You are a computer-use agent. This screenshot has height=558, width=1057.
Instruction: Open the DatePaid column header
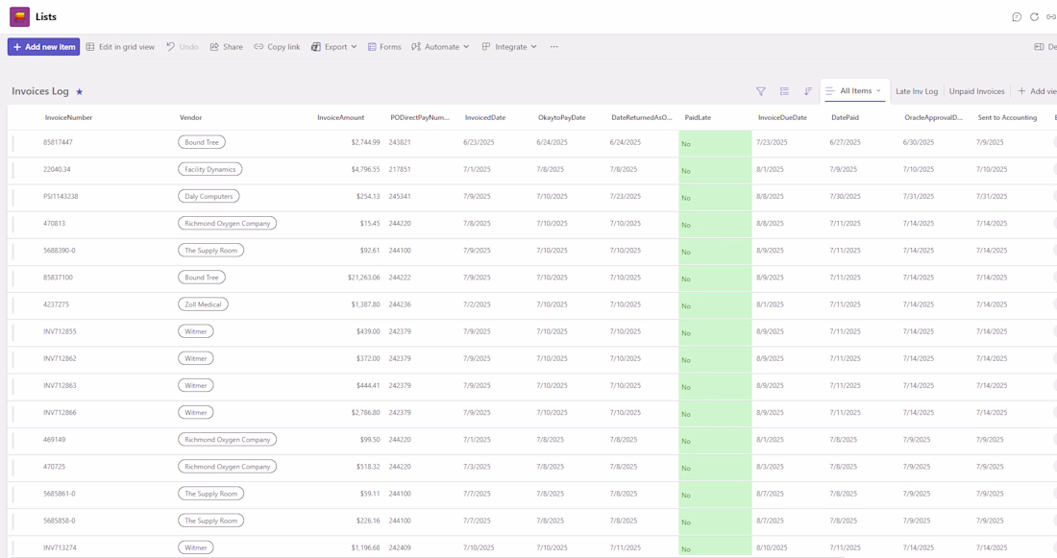point(845,117)
